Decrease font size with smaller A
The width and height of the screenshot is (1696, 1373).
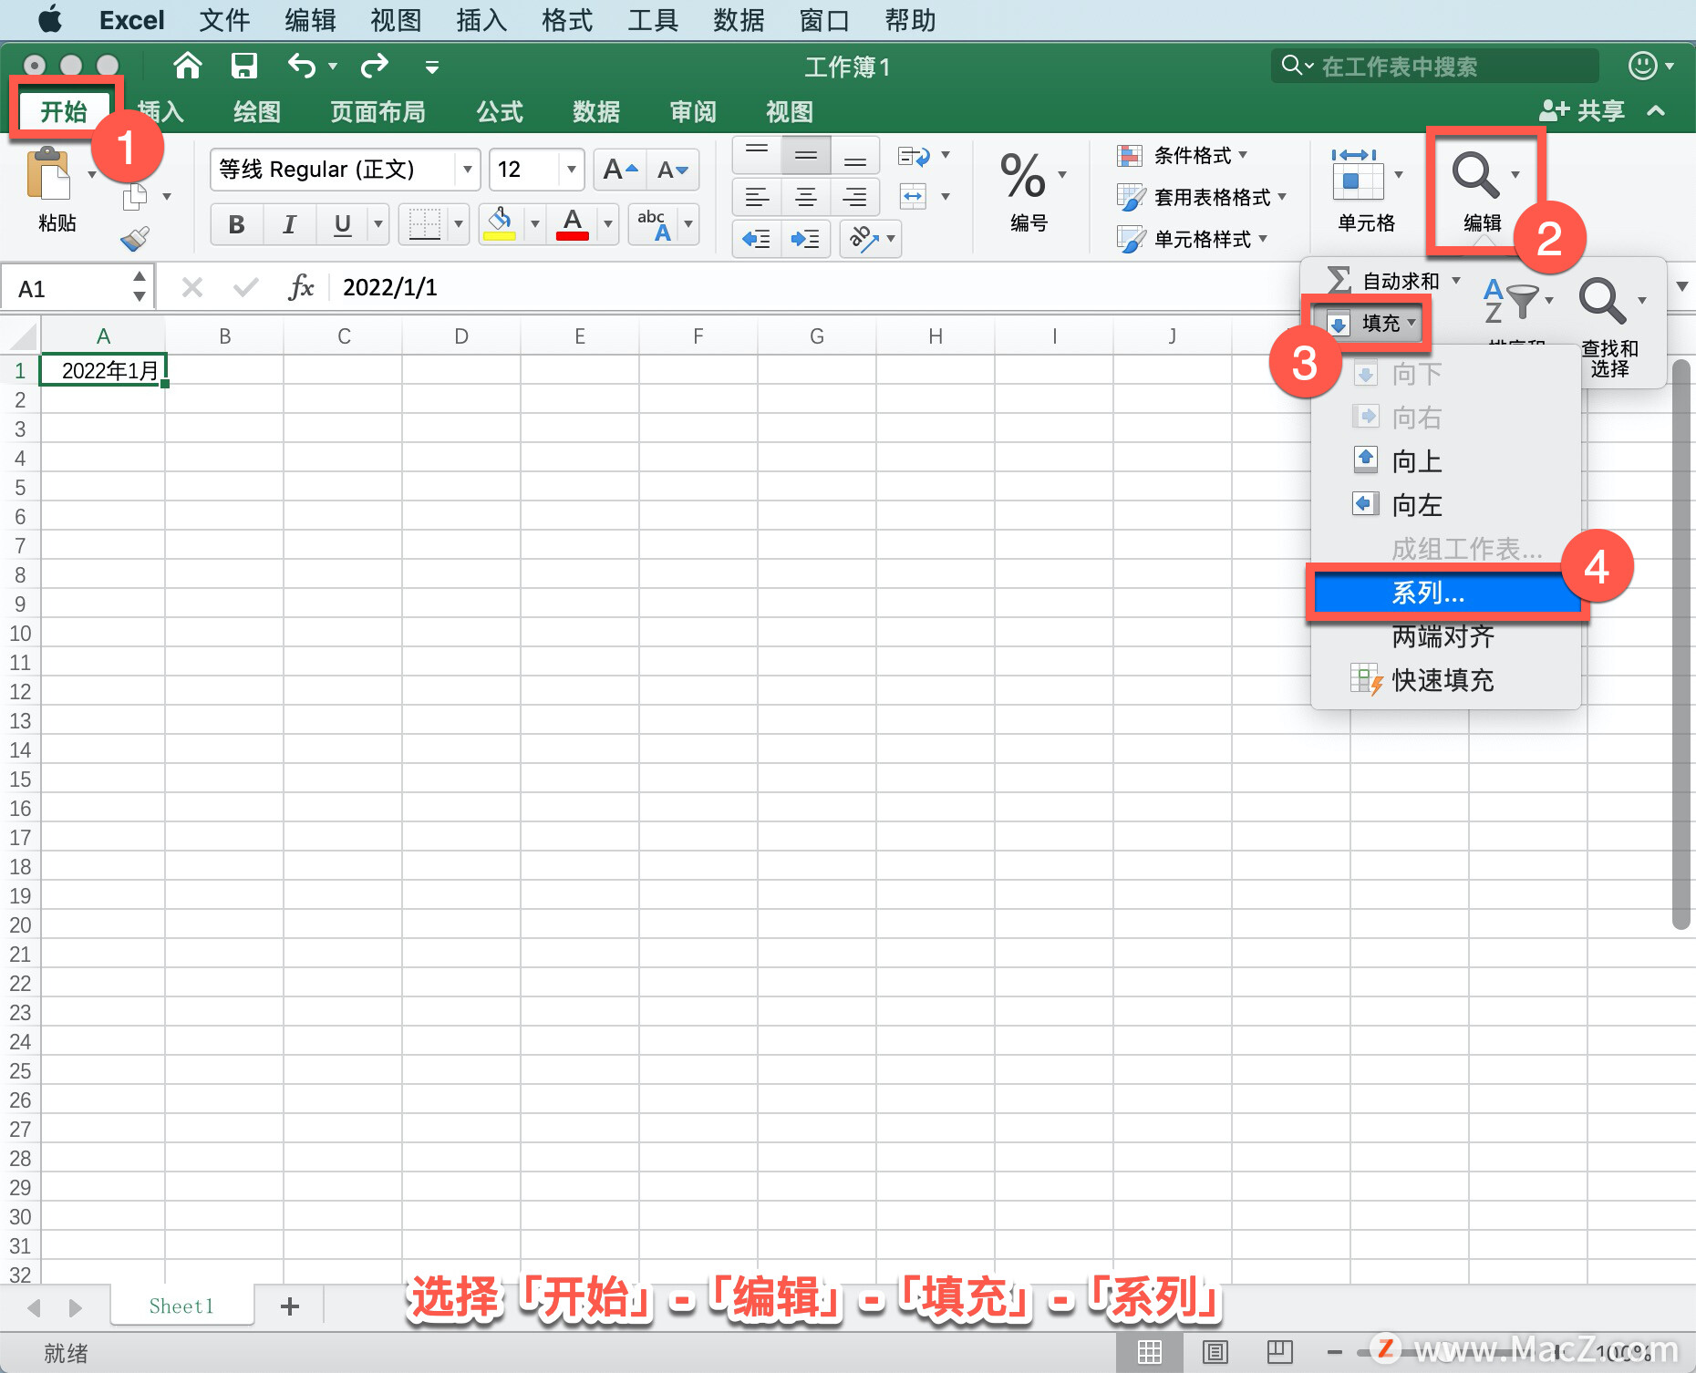tap(673, 170)
